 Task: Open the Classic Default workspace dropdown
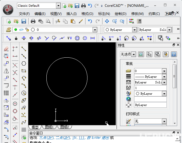coord(58,6)
